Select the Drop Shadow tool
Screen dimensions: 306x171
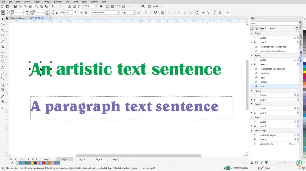[3, 85]
